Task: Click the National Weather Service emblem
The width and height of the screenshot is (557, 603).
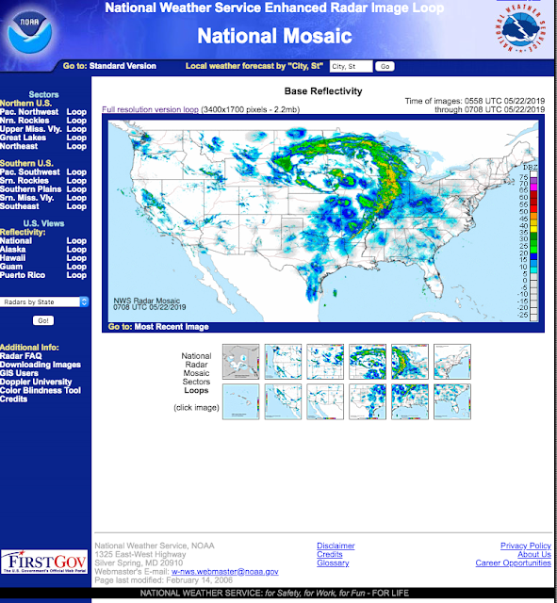Action: (x=520, y=29)
